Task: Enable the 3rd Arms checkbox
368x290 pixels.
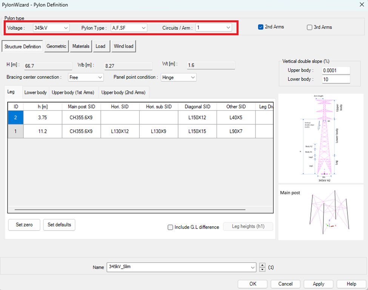Action: [309, 27]
